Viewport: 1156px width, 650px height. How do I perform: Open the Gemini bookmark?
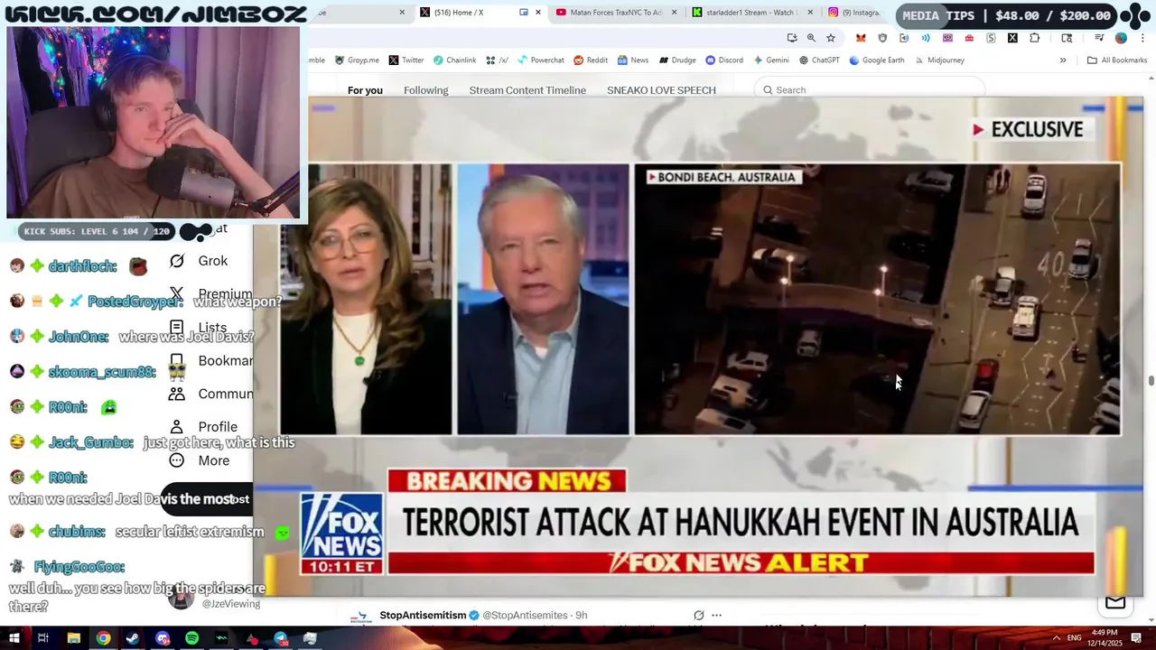pyautogui.click(x=770, y=60)
